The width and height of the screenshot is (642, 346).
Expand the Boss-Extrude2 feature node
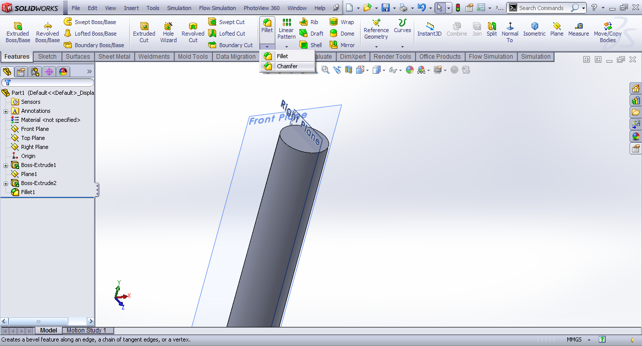click(6, 183)
